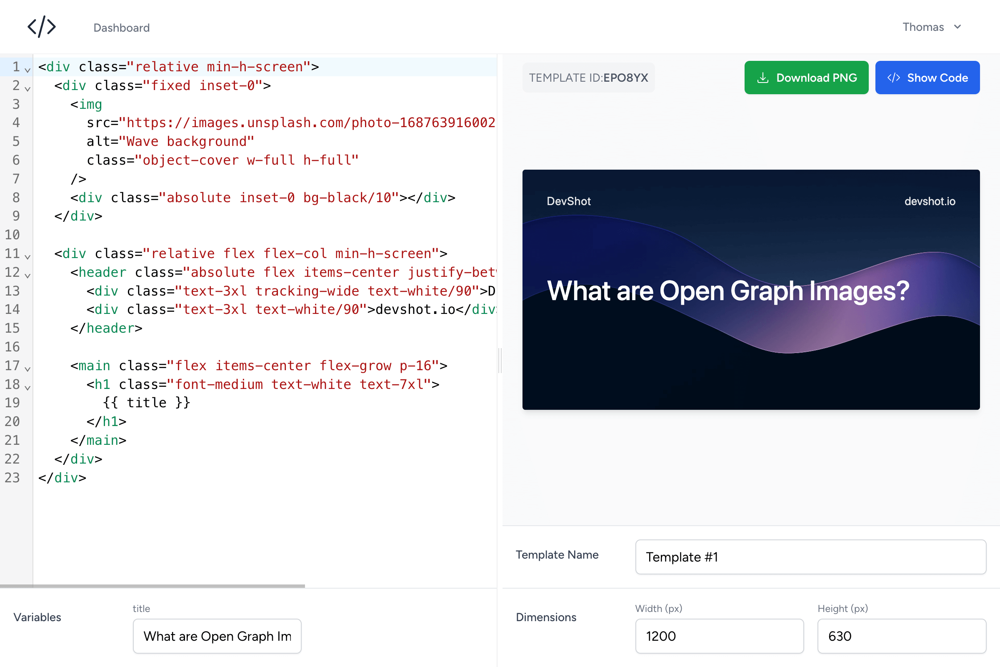
Task: Click the code brackets logo icon
Action: (42, 27)
